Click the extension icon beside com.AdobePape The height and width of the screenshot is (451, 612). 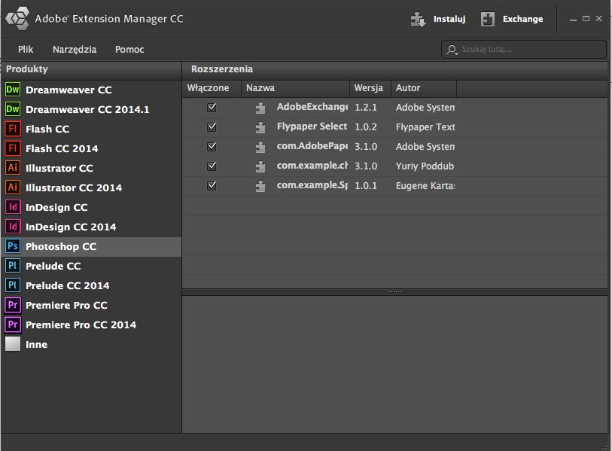pos(260,147)
